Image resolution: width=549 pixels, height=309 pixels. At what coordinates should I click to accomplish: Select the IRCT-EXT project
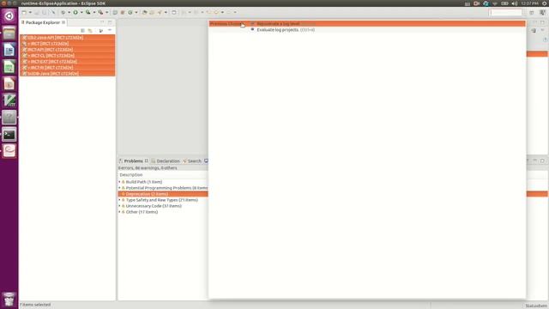click(x=68, y=62)
